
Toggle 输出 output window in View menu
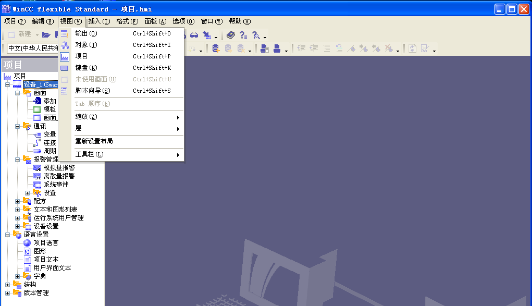tap(122, 33)
